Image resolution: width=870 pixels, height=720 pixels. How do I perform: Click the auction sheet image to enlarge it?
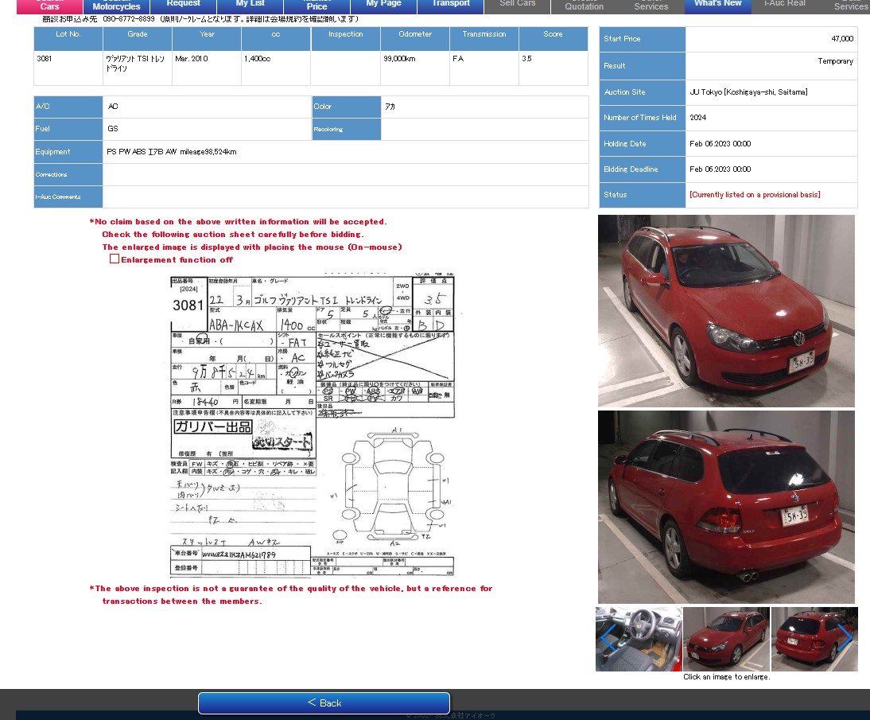(310, 426)
